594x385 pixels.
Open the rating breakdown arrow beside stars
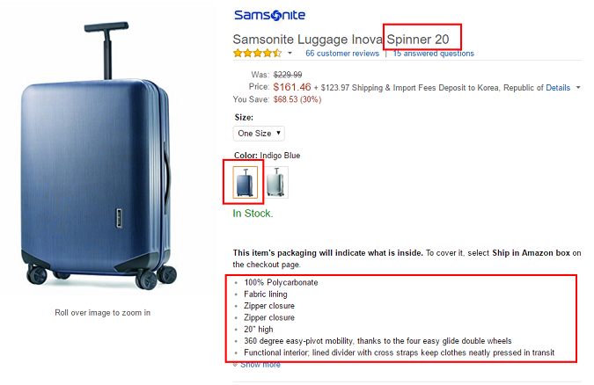[290, 54]
